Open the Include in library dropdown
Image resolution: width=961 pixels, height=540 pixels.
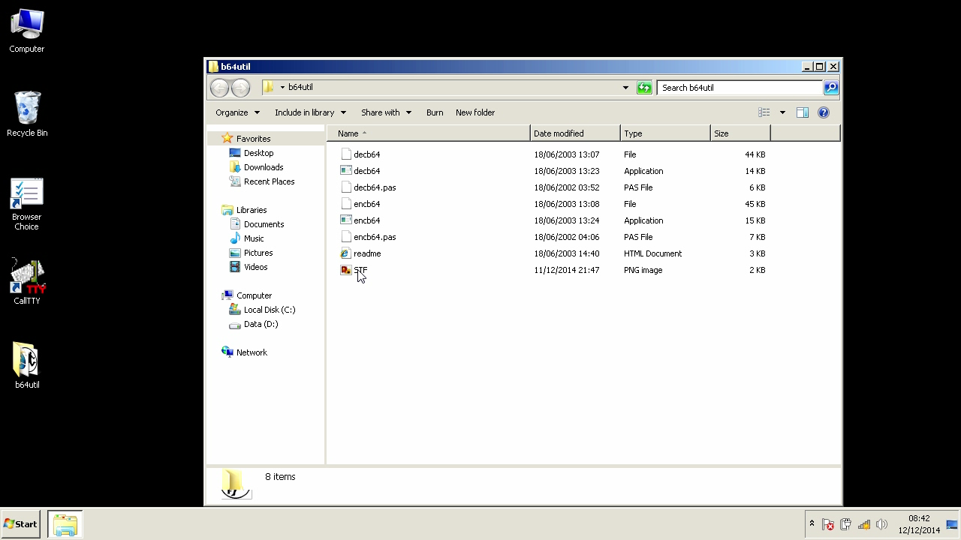point(310,112)
